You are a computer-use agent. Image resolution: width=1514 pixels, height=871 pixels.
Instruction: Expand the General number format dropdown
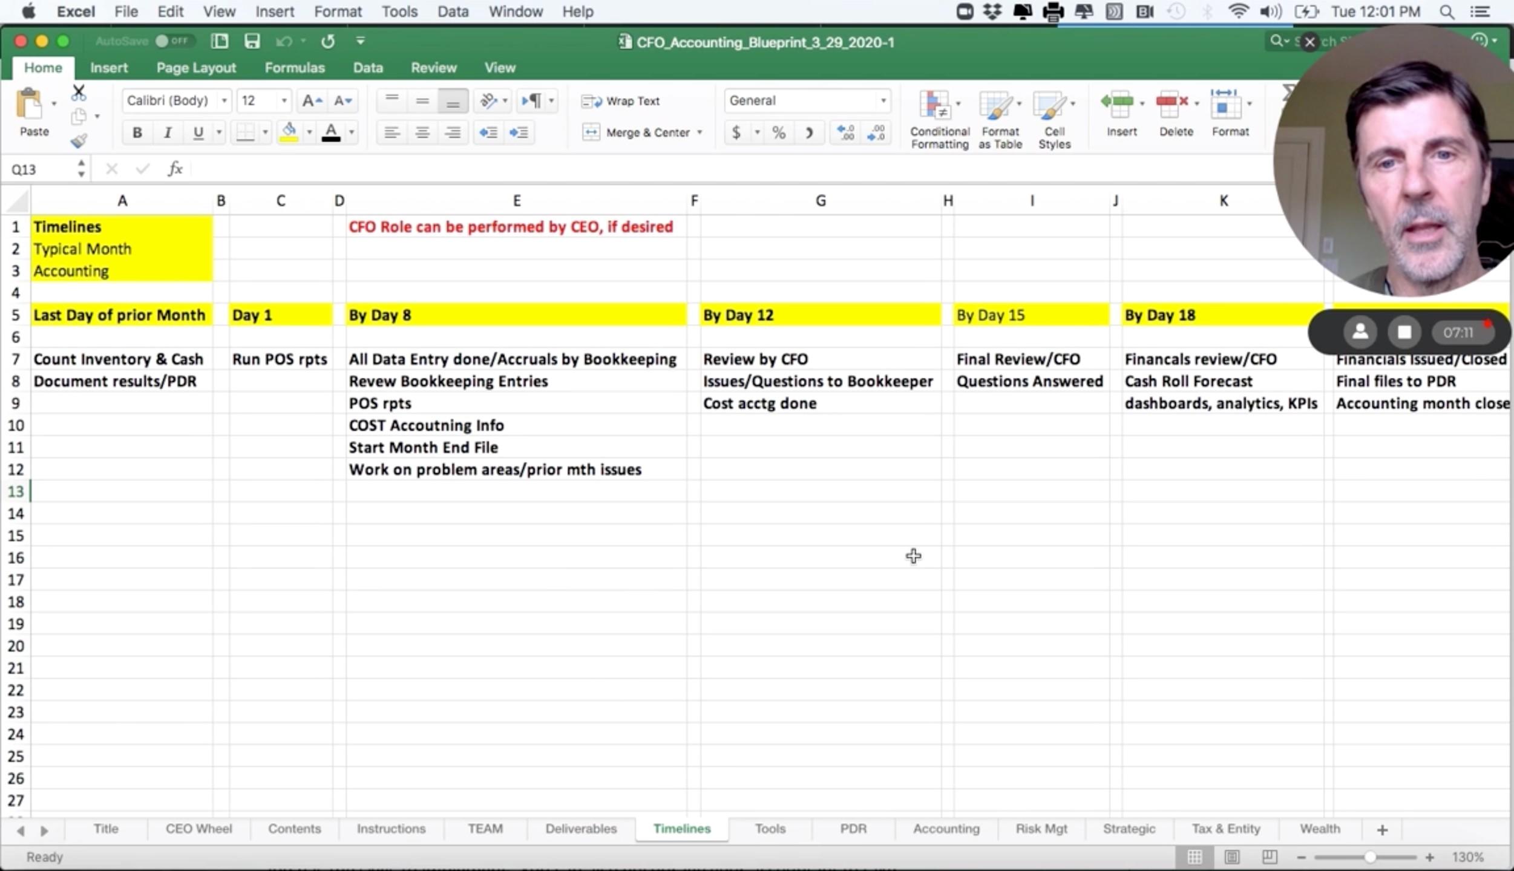click(x=883, y=101)
